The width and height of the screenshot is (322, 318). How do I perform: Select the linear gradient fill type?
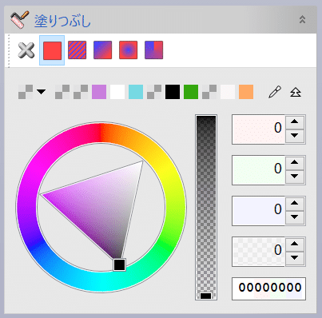pyautogui.click(x=103, y=50)
